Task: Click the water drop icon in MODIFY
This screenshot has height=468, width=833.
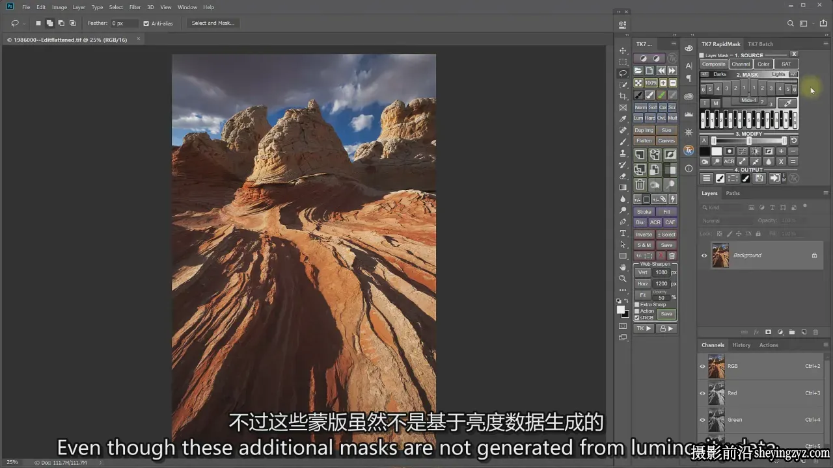Action: (x=769, y=161)
